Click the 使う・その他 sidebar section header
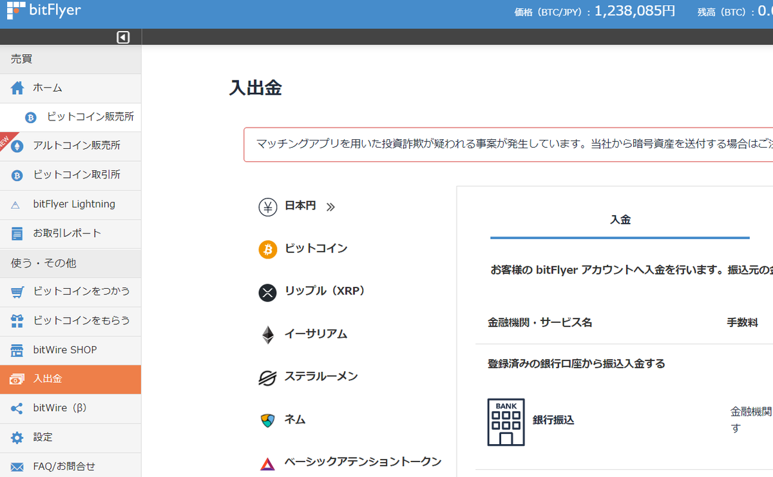This screenshot has width=773, height=477. click(x=70, y=263)
